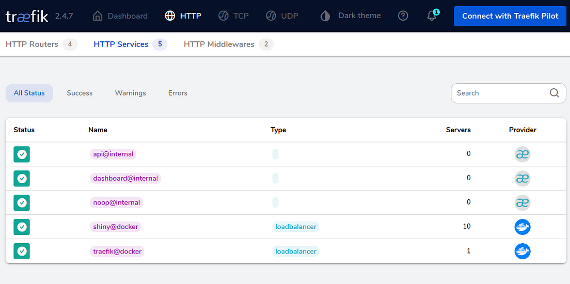Click success status icon for traefik@docker

point(22,251)
